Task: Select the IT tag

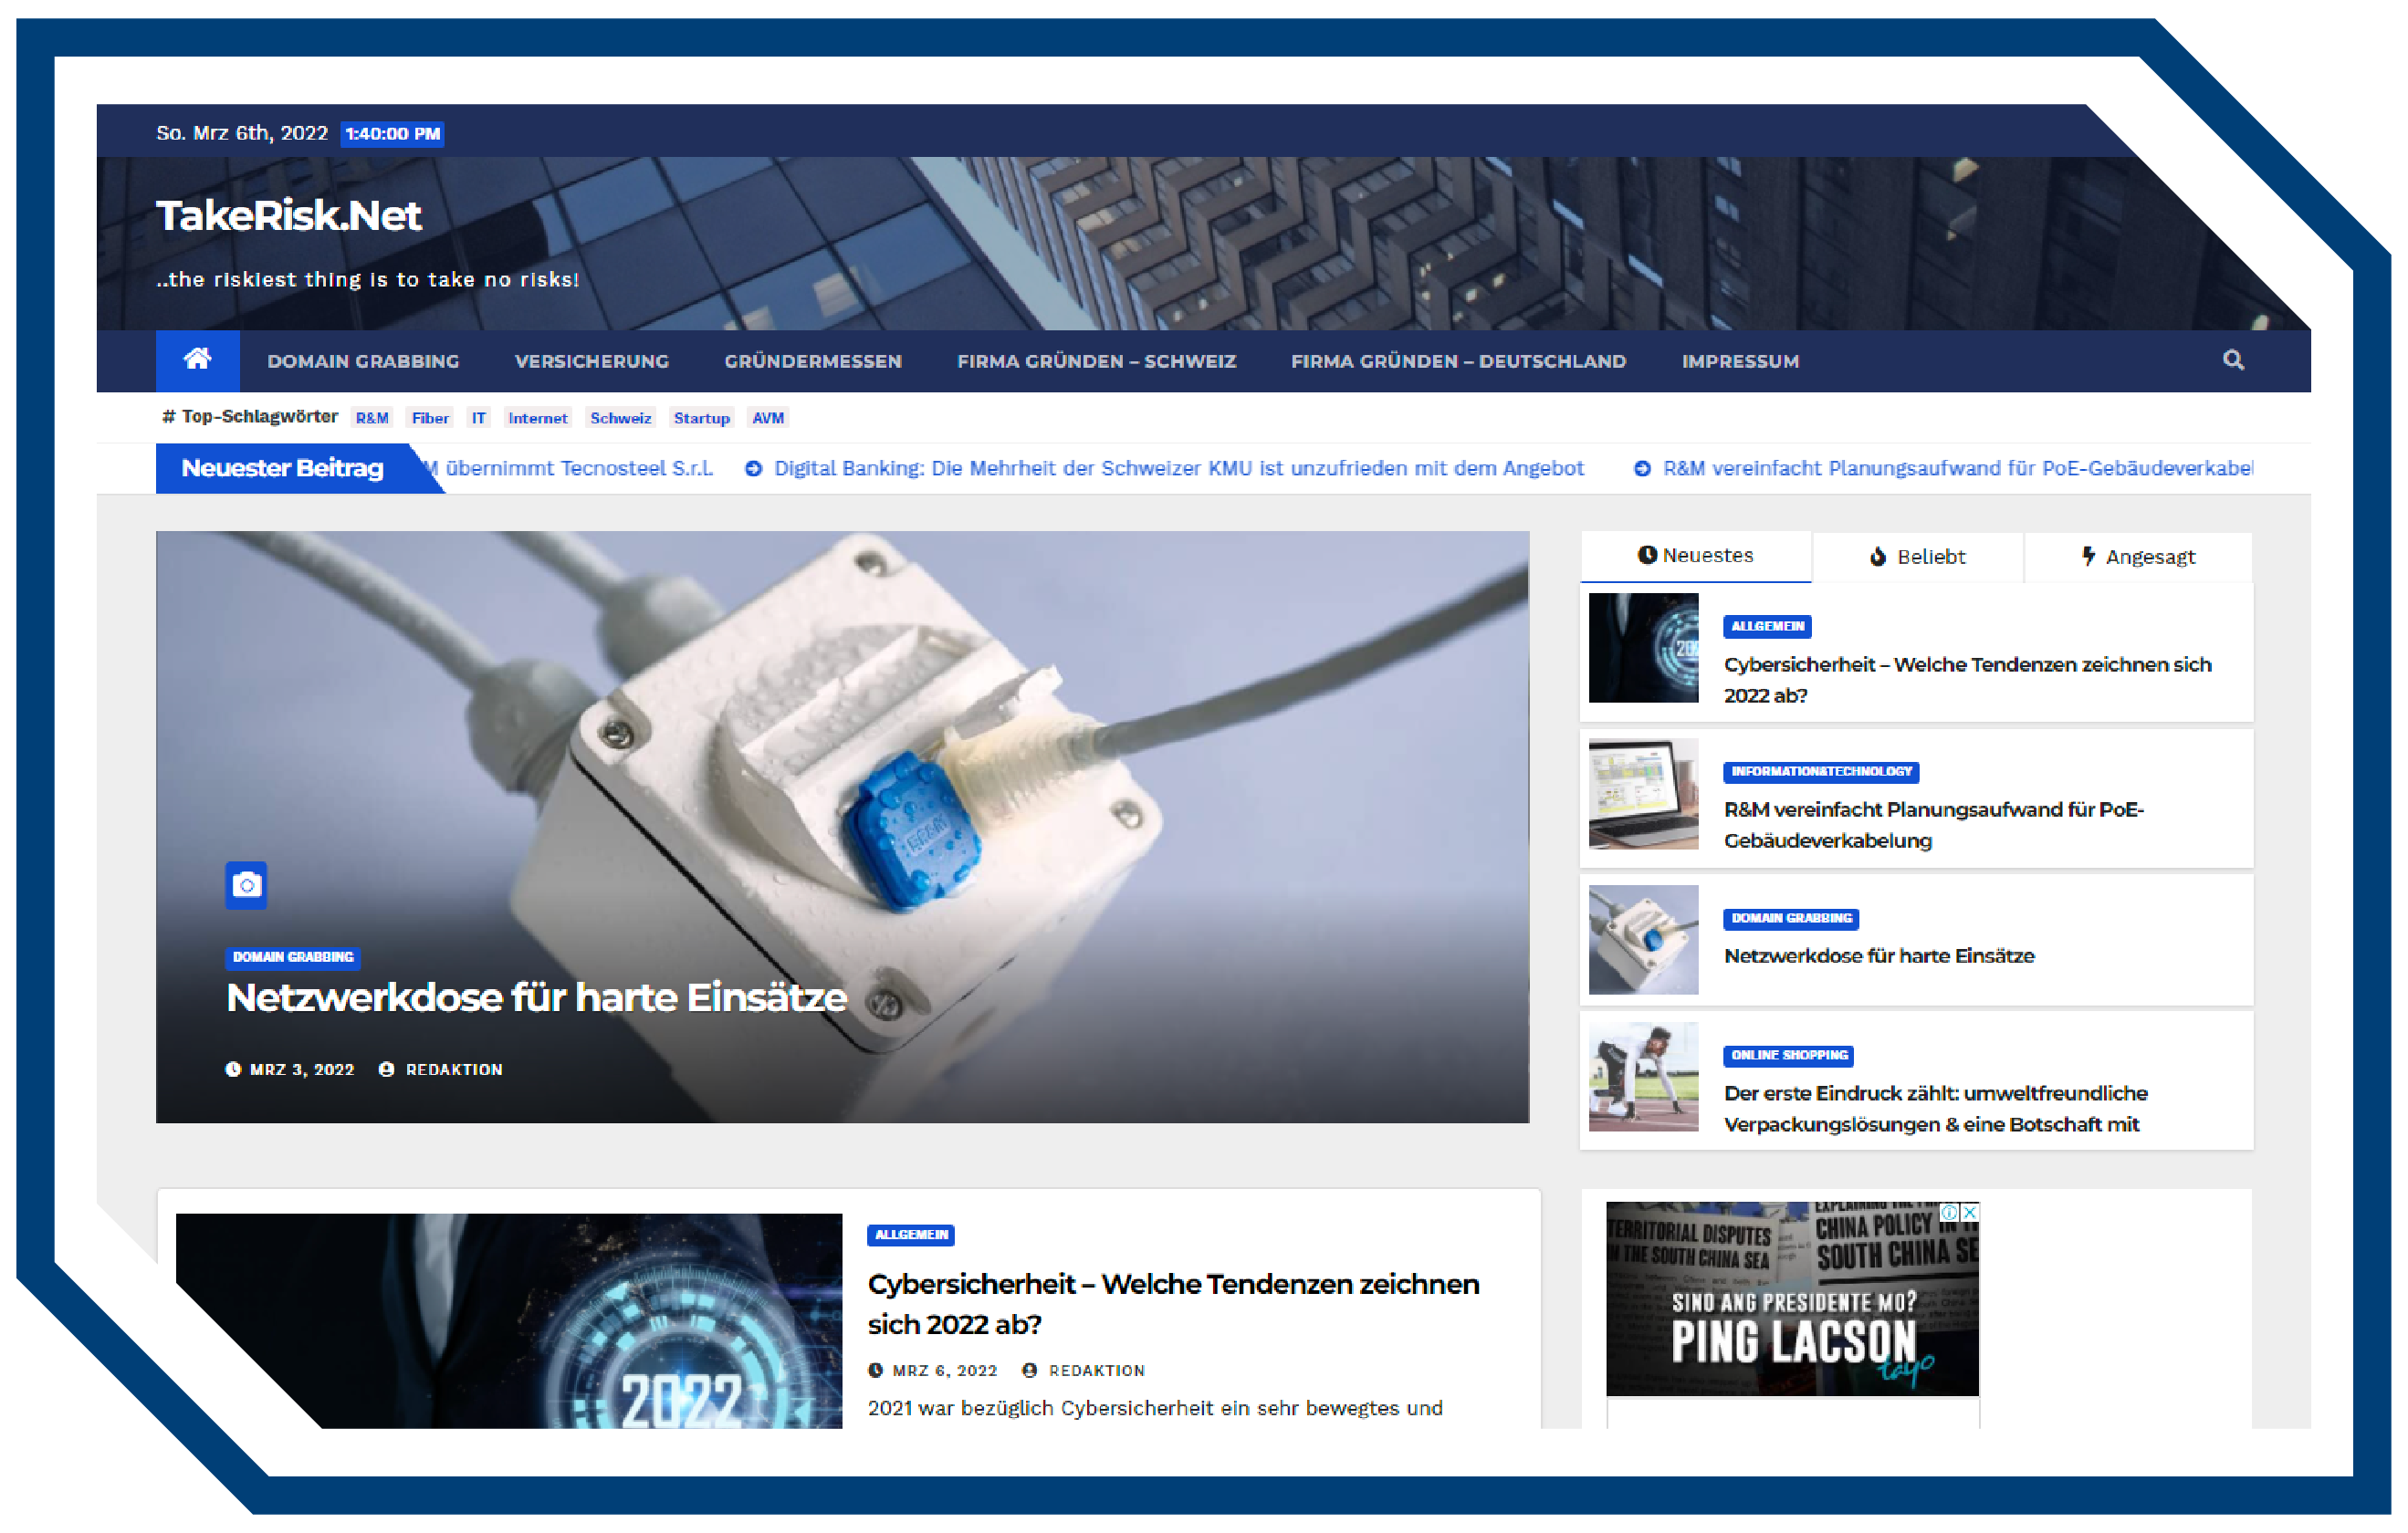Action: pyautogui.click(x=479, y=418)
